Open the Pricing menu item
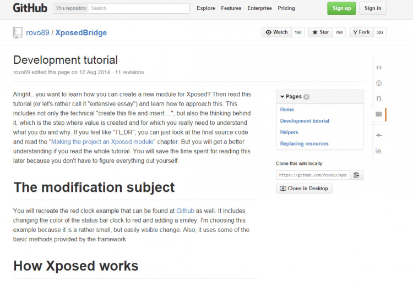Screen dimensions: 413x282 (286, 8)
